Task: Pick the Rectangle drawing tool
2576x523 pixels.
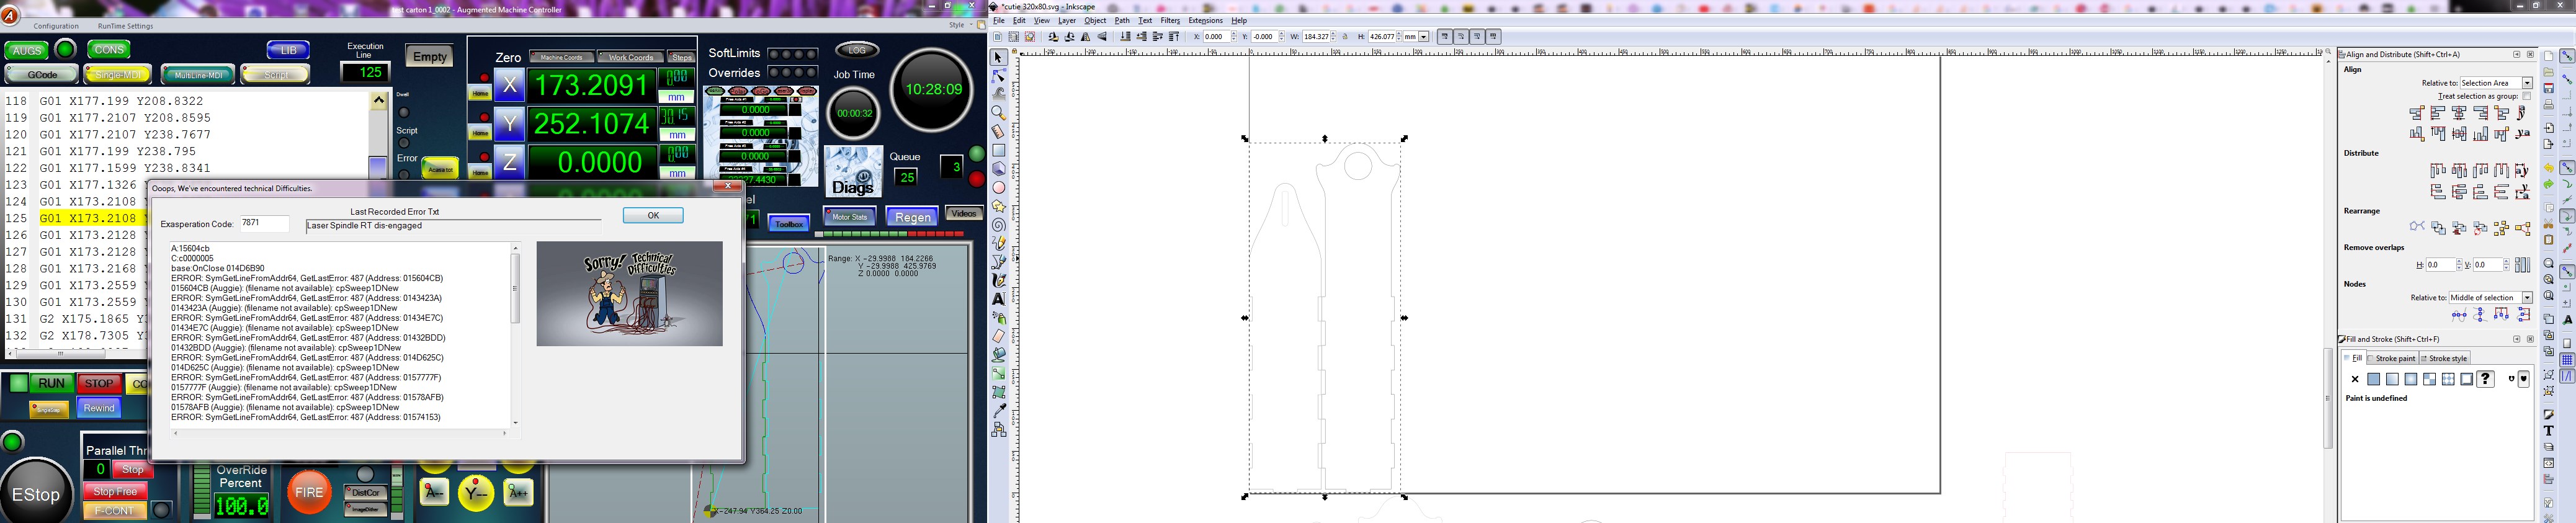Action: tap(998, 150)
